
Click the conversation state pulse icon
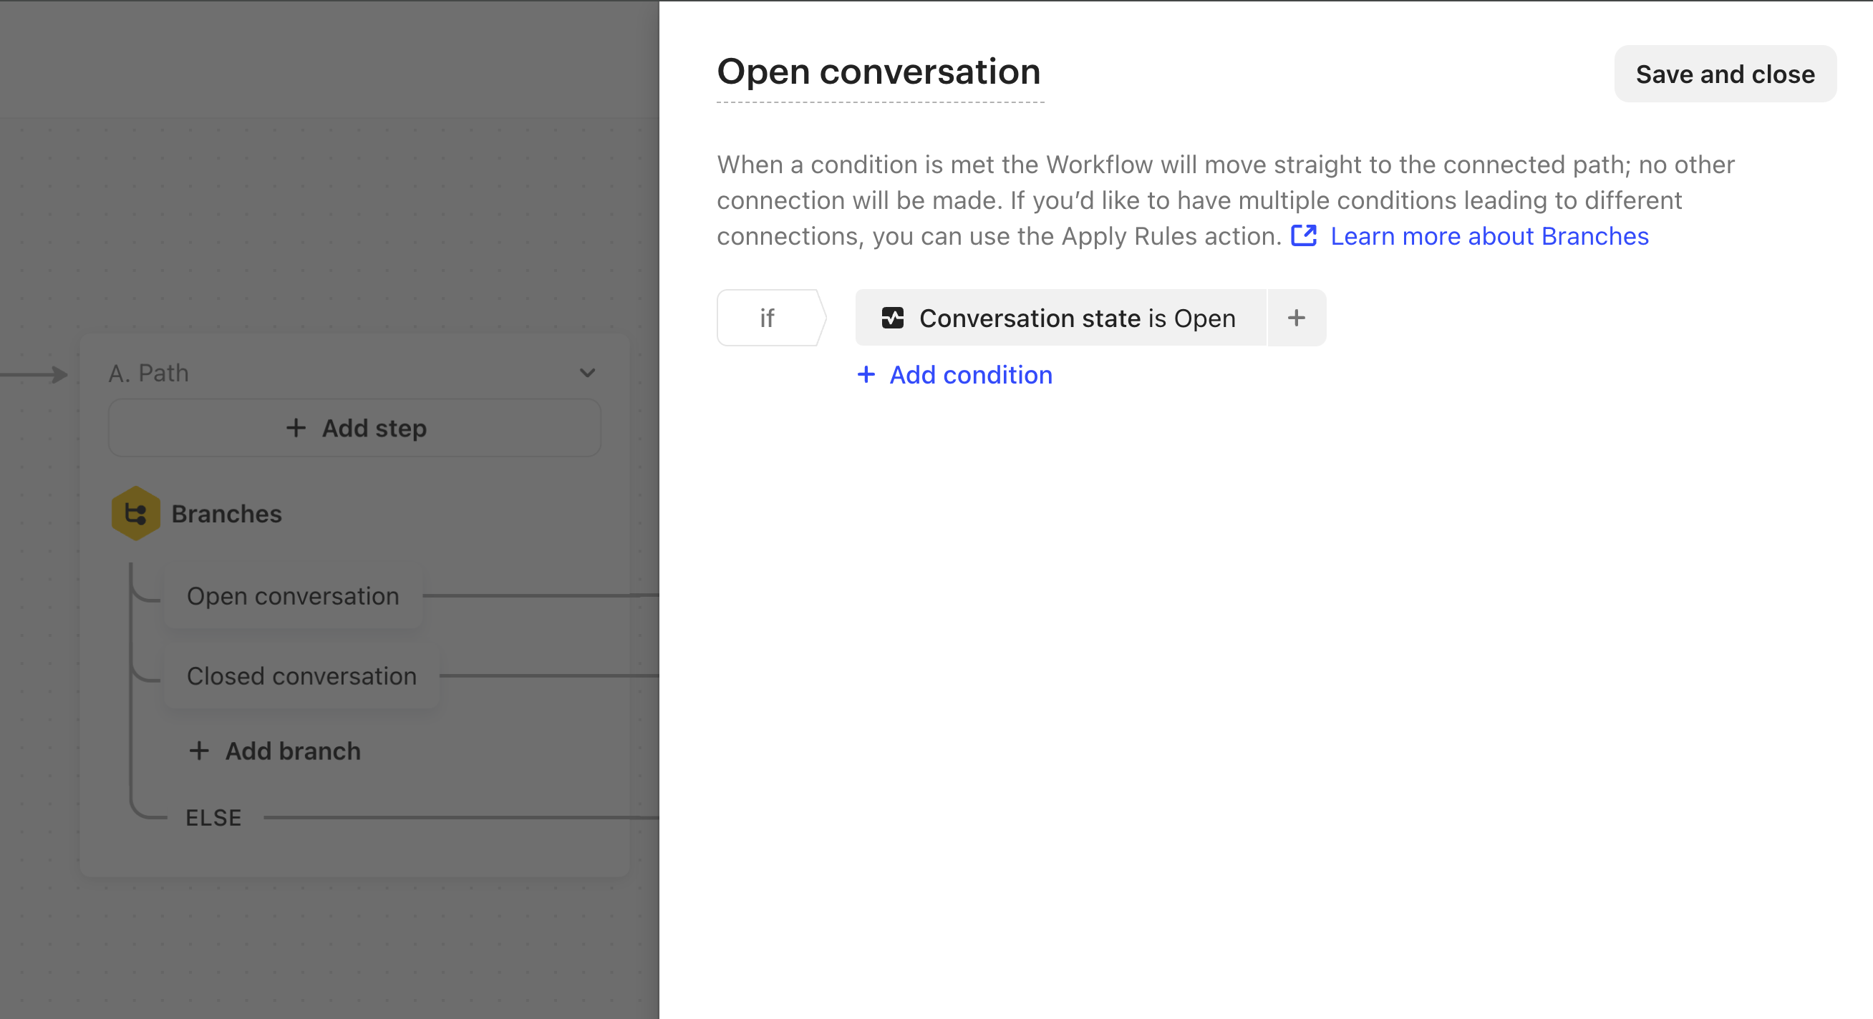(892, 318)
